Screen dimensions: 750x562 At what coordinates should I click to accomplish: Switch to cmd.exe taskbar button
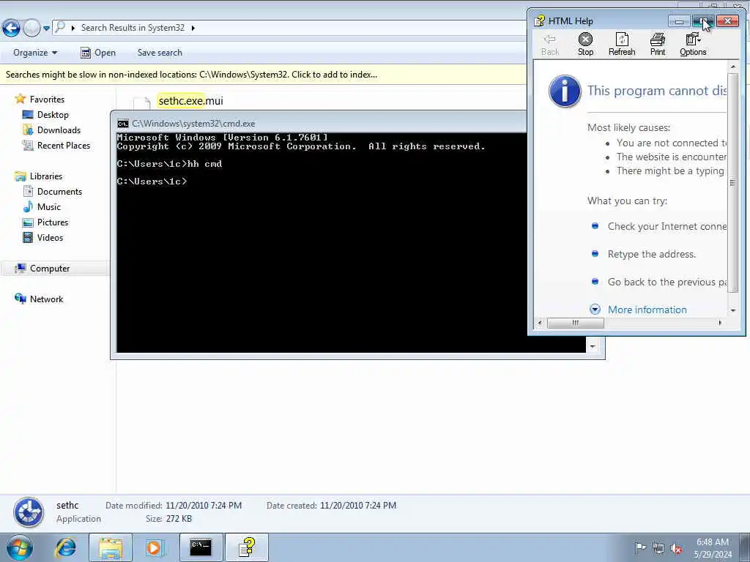pos(201,547)
